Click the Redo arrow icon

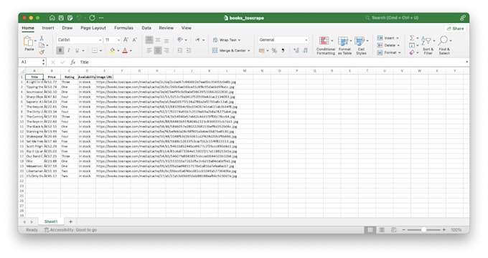[x=92, y=18]
